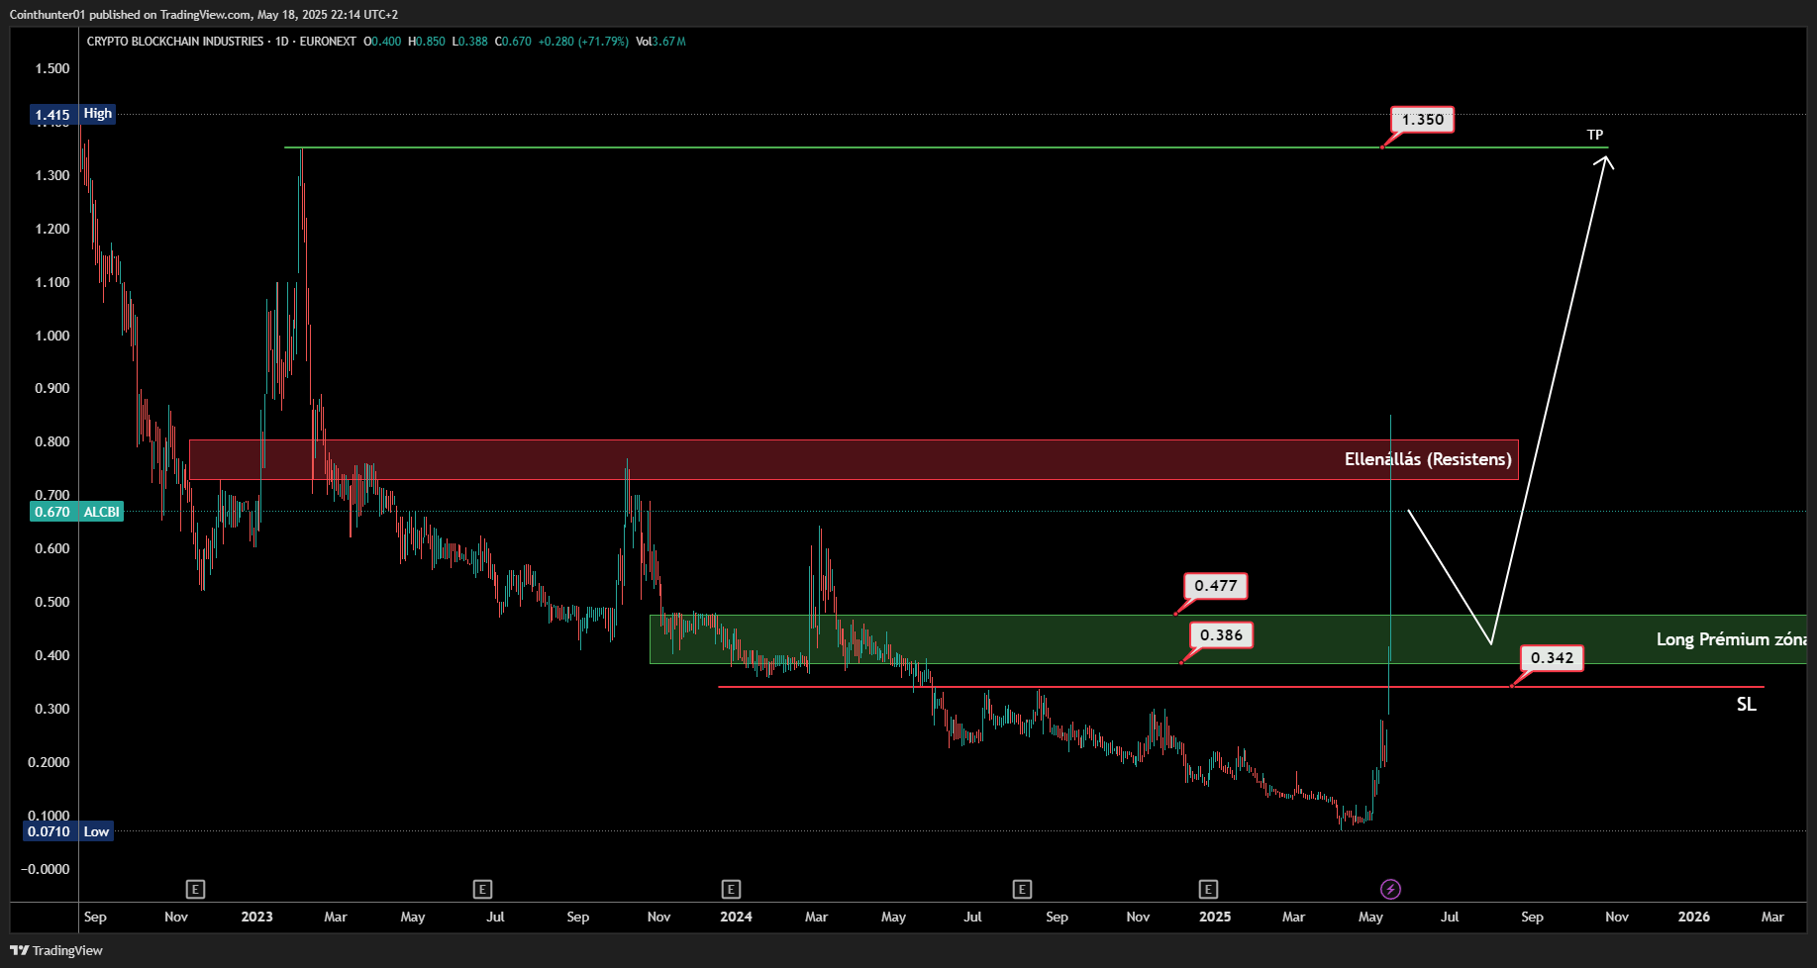The height and width of the screenshot is (968, 1817).
Task: Click the earnings marker before 2023
Action: (195, 889)
